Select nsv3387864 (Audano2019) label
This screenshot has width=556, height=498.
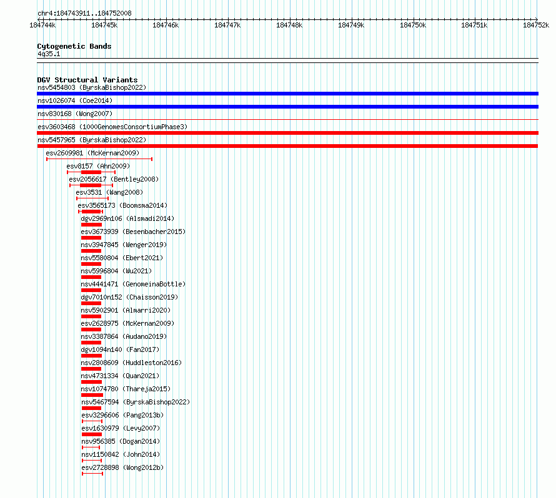[x=124, y=336]
